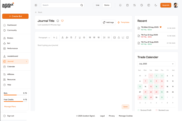Expand the Journal menu chevron
The height and width of the screenshot is (121, 182).
pos(26,61)
